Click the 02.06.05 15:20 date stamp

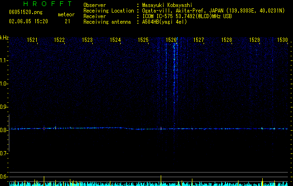(x=28, y=21)
